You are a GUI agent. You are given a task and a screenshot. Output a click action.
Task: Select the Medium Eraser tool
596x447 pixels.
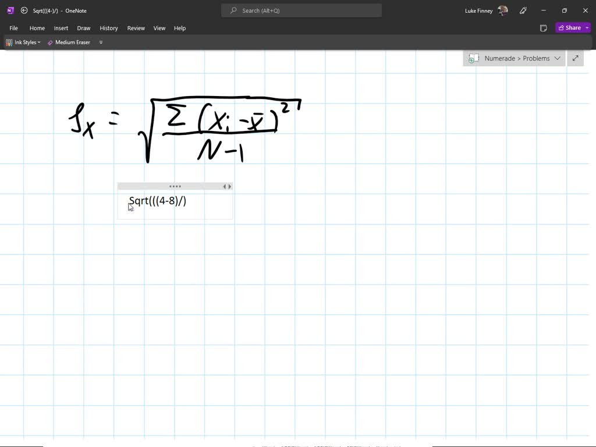pos(69,42)
